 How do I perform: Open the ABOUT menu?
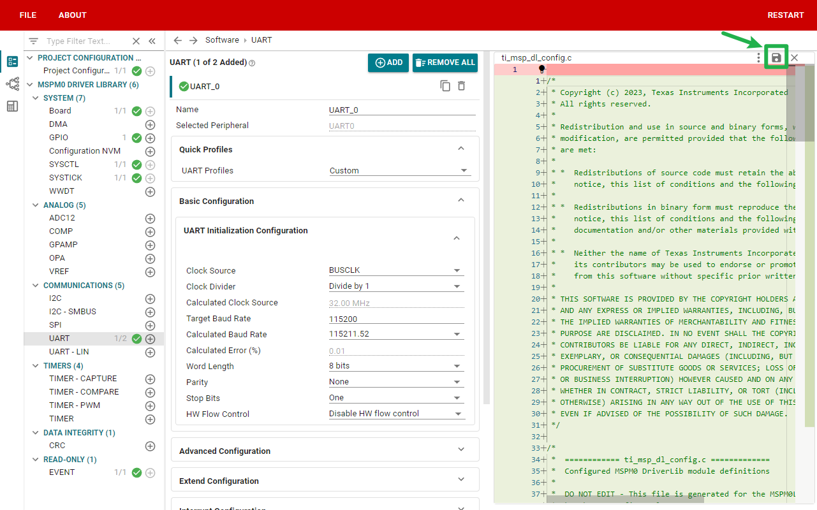[x=72, y=15]
